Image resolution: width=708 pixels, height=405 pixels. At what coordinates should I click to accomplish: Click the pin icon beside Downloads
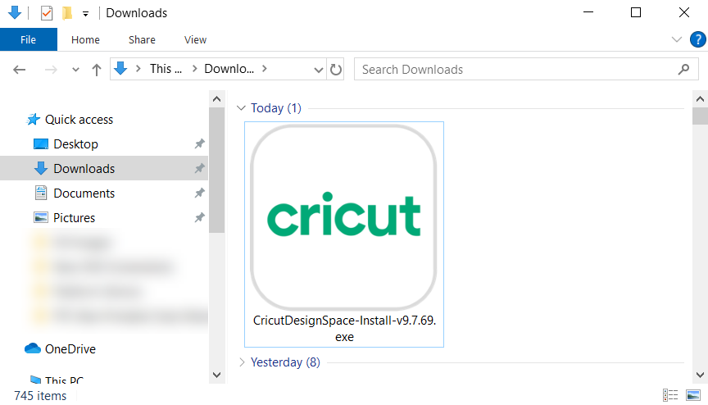(199, 168)
